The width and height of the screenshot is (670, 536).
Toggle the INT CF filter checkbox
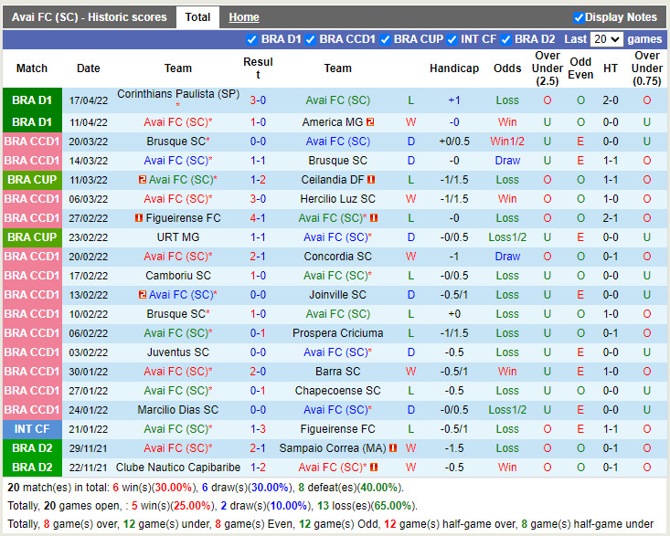(x=452, y=39)
